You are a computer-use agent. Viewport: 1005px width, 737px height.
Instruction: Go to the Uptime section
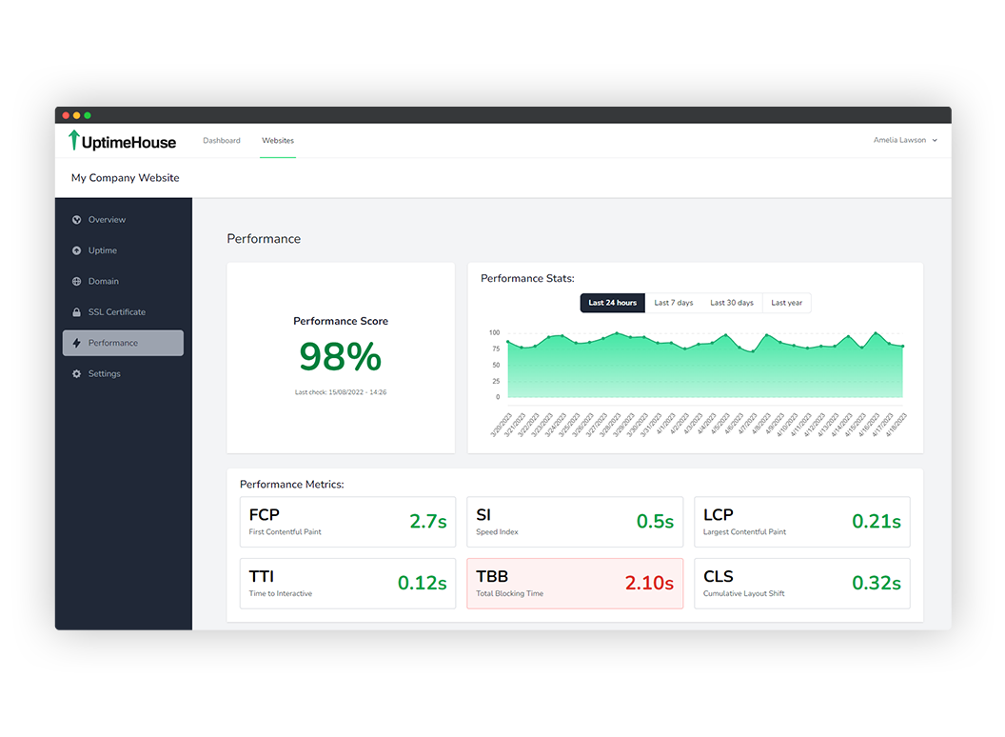point(123,250)
